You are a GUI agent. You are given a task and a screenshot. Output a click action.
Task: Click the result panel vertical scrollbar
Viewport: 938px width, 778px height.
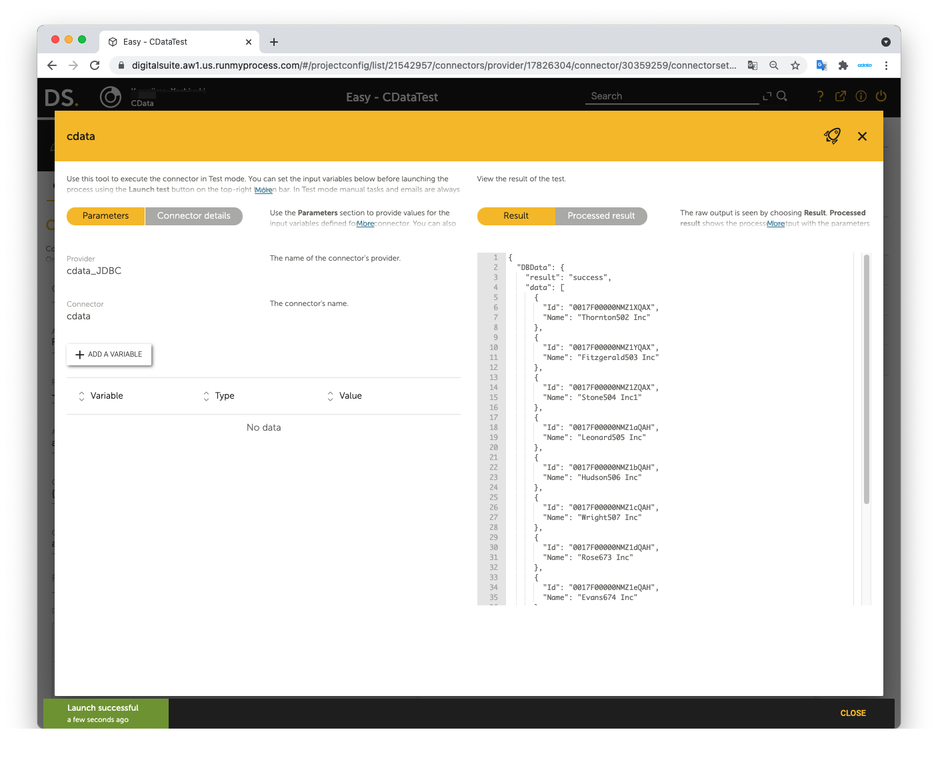click(x=866, y=380)
